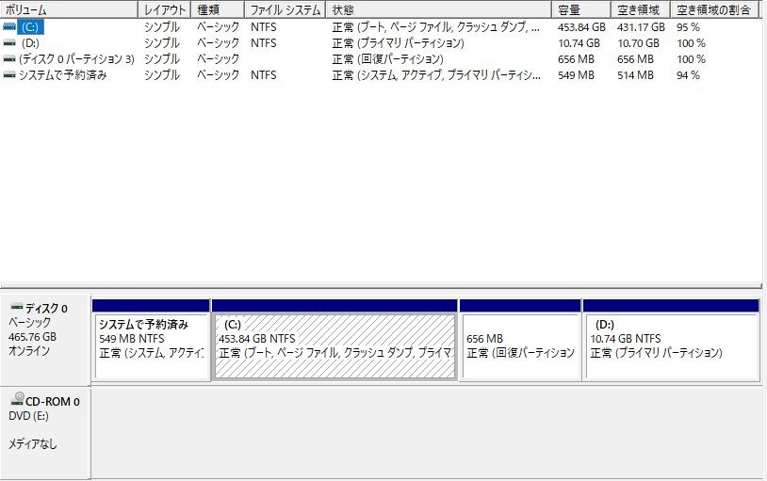Click the (D:) volume drive icon
Viewport: 767px width, 481px height.
(x=9, y=43)
